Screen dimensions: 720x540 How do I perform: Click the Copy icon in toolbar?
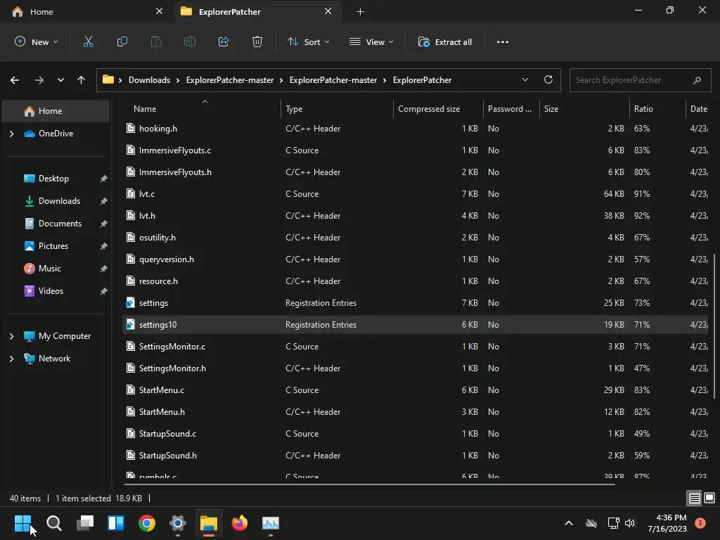click(x=122, y=41)
